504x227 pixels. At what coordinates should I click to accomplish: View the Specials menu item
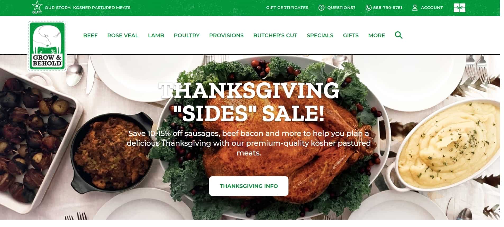coord(320,35)
